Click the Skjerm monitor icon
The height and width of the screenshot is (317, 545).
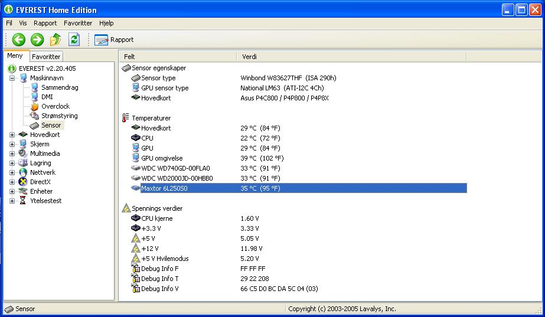click(x=23, y=144)
